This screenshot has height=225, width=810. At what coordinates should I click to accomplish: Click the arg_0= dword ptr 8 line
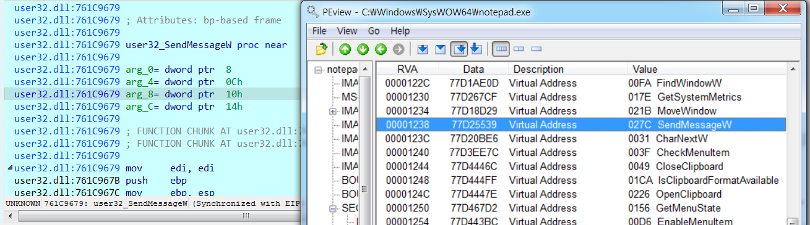pos(123,70)
